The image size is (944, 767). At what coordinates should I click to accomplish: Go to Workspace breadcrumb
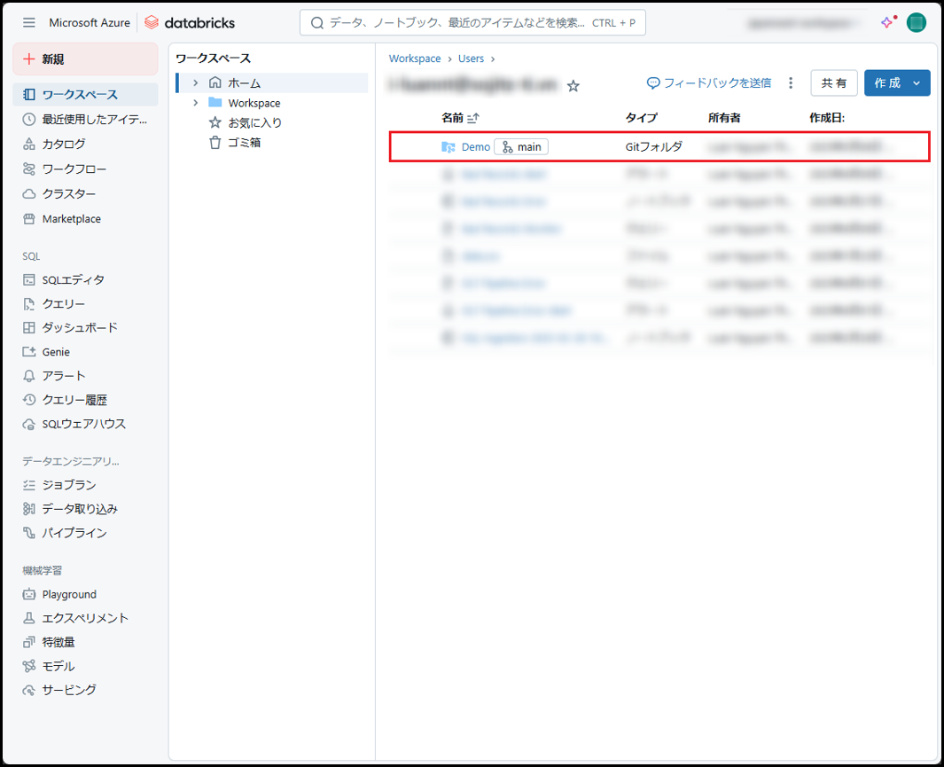pos(415,59)
